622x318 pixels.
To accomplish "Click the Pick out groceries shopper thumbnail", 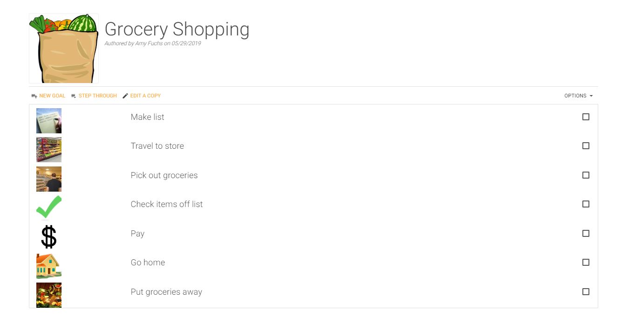I will [49, 179].
